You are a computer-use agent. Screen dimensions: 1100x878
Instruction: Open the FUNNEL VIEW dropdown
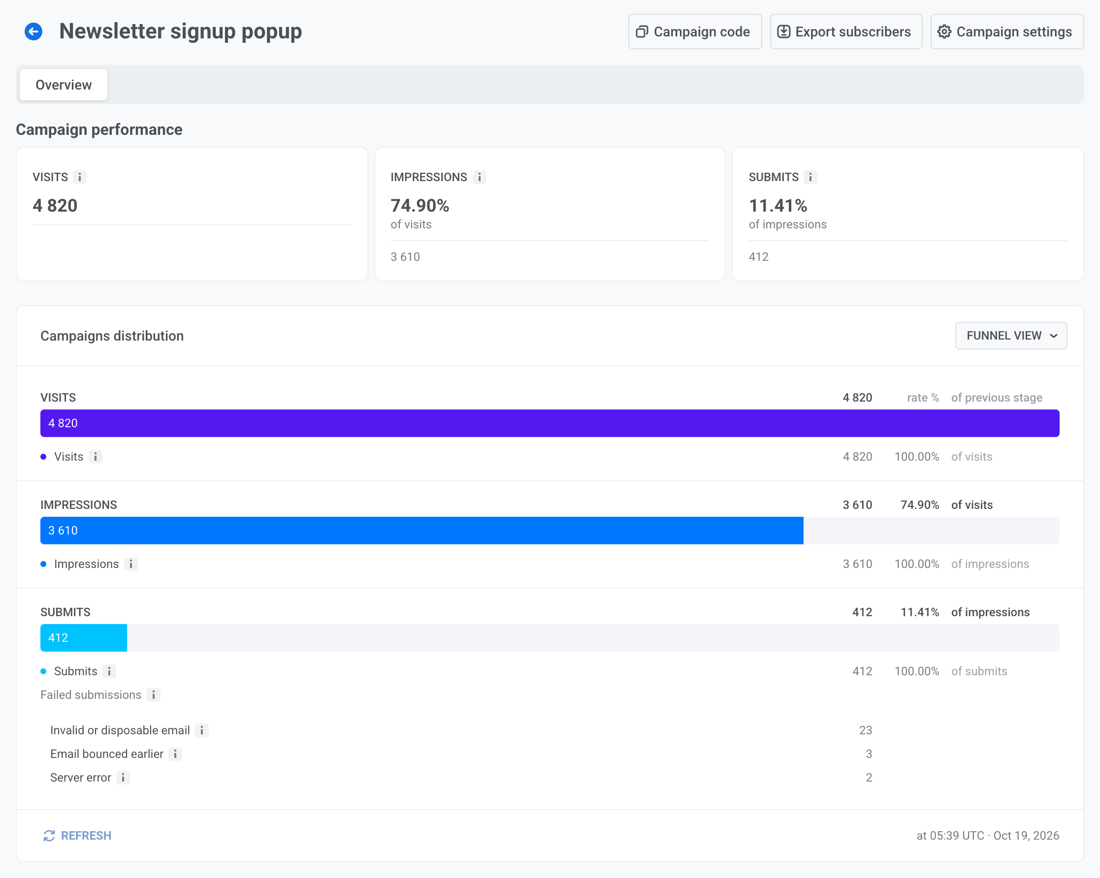(1011, 336)
